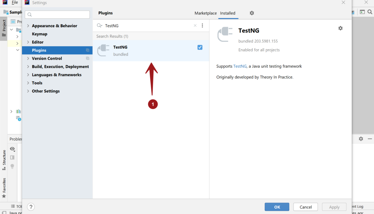Click the gear icon next to Installed tab
Viewport: 374px width, 214px height.
click(x=252, y=13)
